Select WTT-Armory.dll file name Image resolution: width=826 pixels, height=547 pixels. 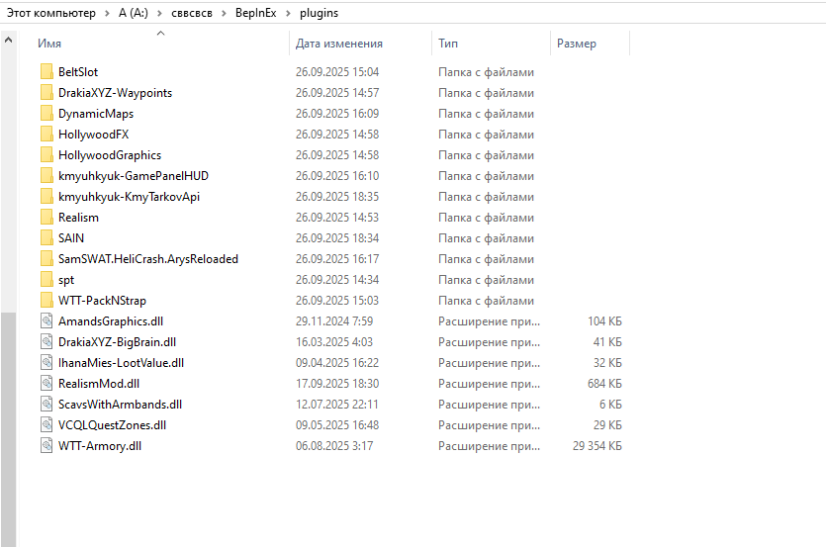pyautogui.click(x=100, y=446)
